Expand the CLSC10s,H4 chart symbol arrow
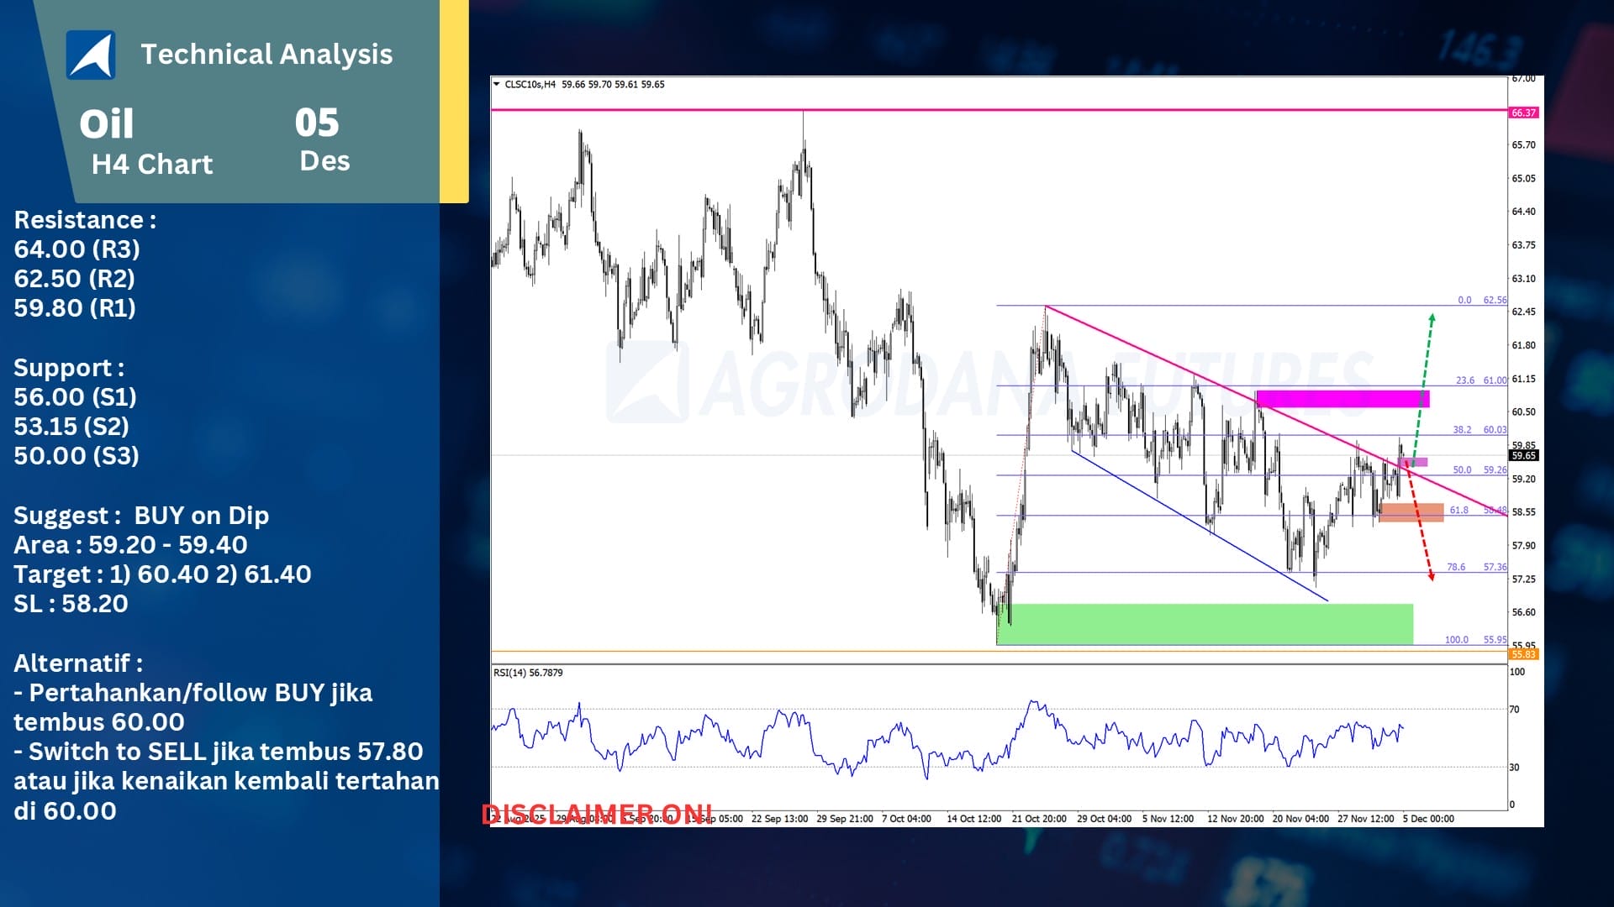 [497, 84]
